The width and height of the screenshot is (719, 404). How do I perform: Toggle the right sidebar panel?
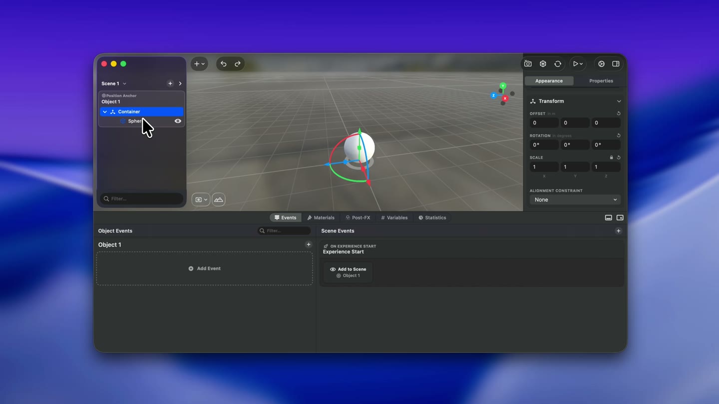pos(616,64)
